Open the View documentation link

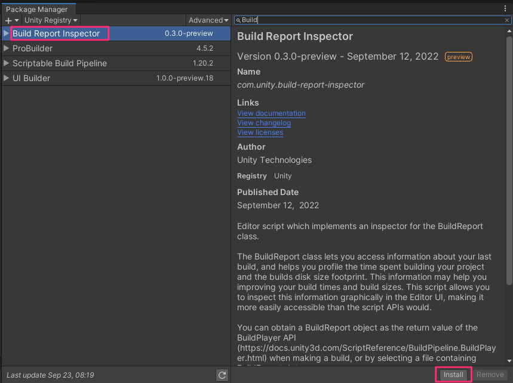(x=271, y=113)
